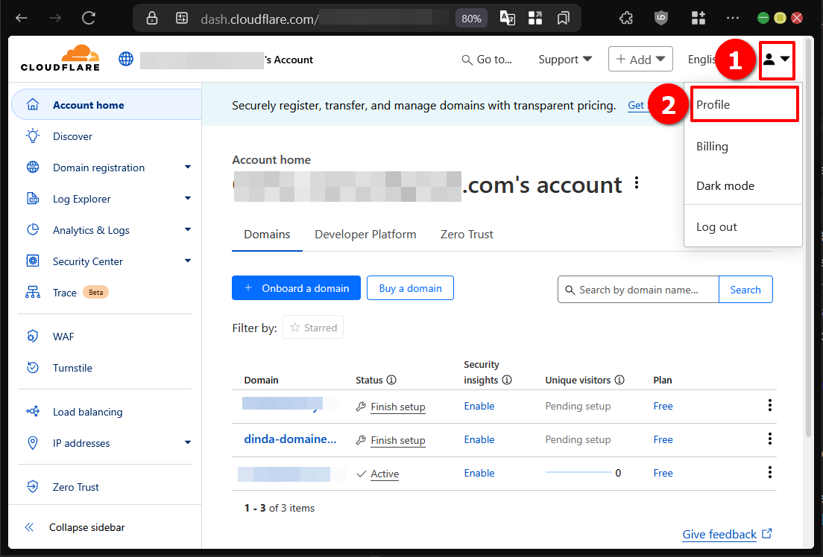Expand IP addresses chevron

click(x=187, y=442)
